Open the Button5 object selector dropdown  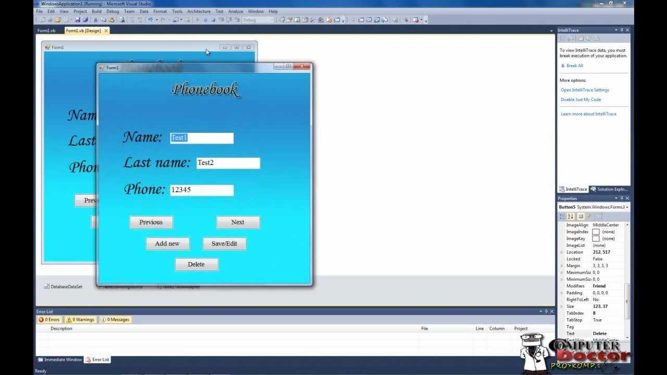tap(627, 207)
